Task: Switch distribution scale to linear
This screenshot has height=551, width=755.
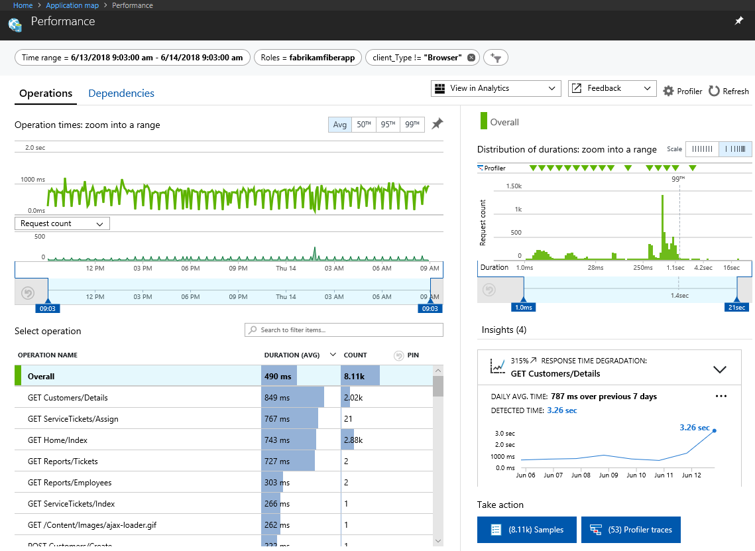Action: (702, 149)
